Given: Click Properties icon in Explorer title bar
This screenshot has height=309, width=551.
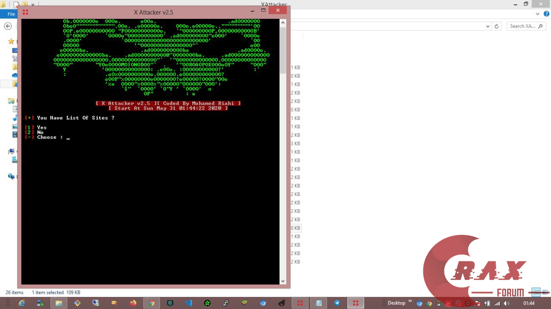Looking at the screenshot, I should pos(17,5).
